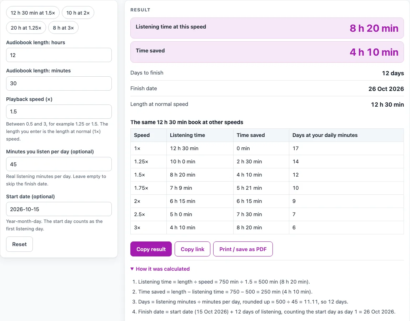This screenshot has height=321, width=410.
Task: Pick the 8 h at 3× preset
Action: point(63,28)
